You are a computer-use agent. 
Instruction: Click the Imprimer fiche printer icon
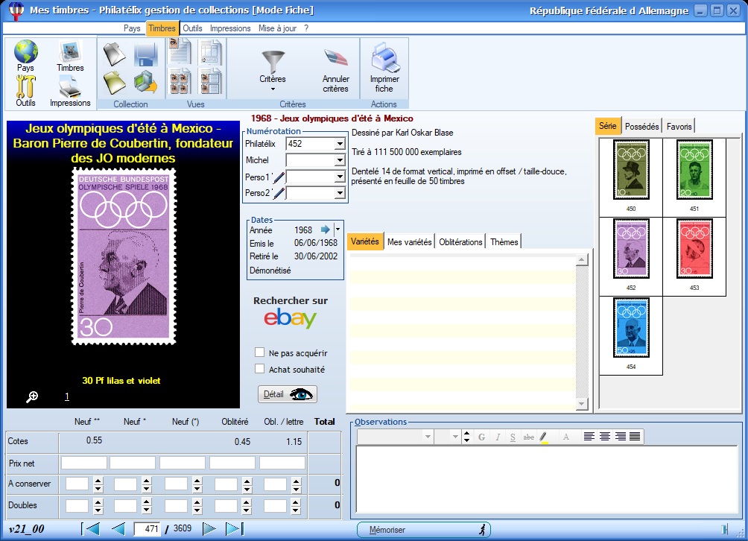(385, 57)
